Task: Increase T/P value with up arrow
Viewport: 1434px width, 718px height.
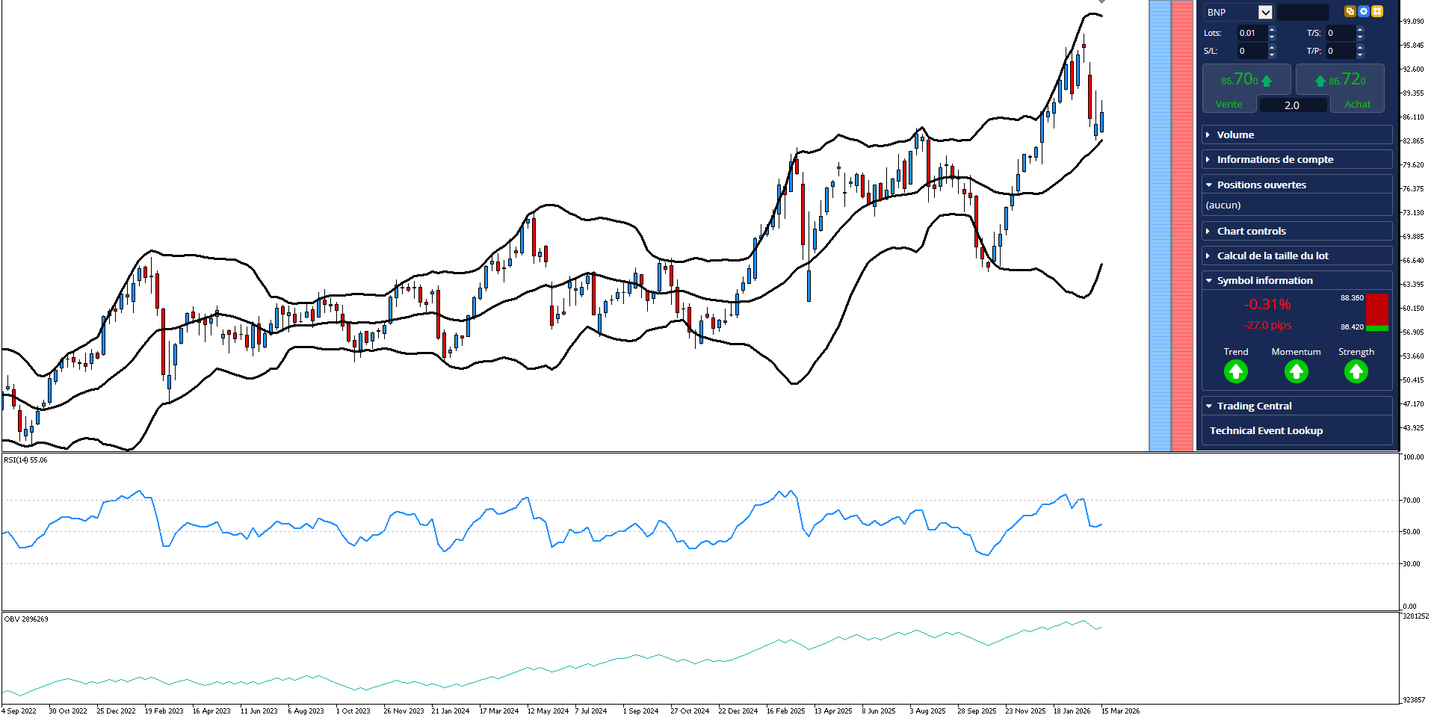Action: (1360, 47)
